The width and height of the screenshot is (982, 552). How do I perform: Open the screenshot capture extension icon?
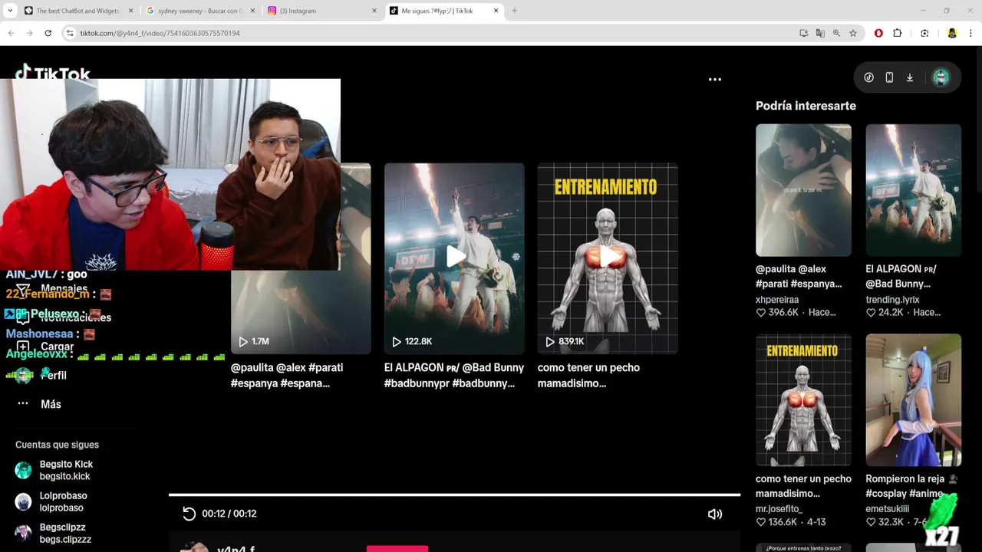pos(924,33)
